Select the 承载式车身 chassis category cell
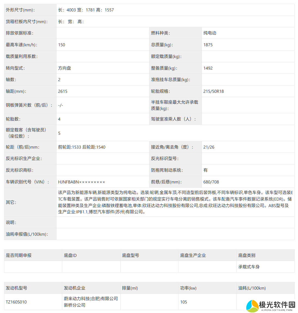This screenshot has width=298, height=313. click(249, 267)
